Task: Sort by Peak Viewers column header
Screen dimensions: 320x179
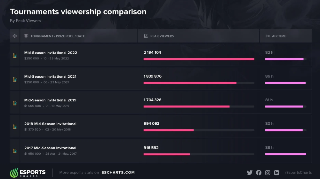Action: [162, 36]
